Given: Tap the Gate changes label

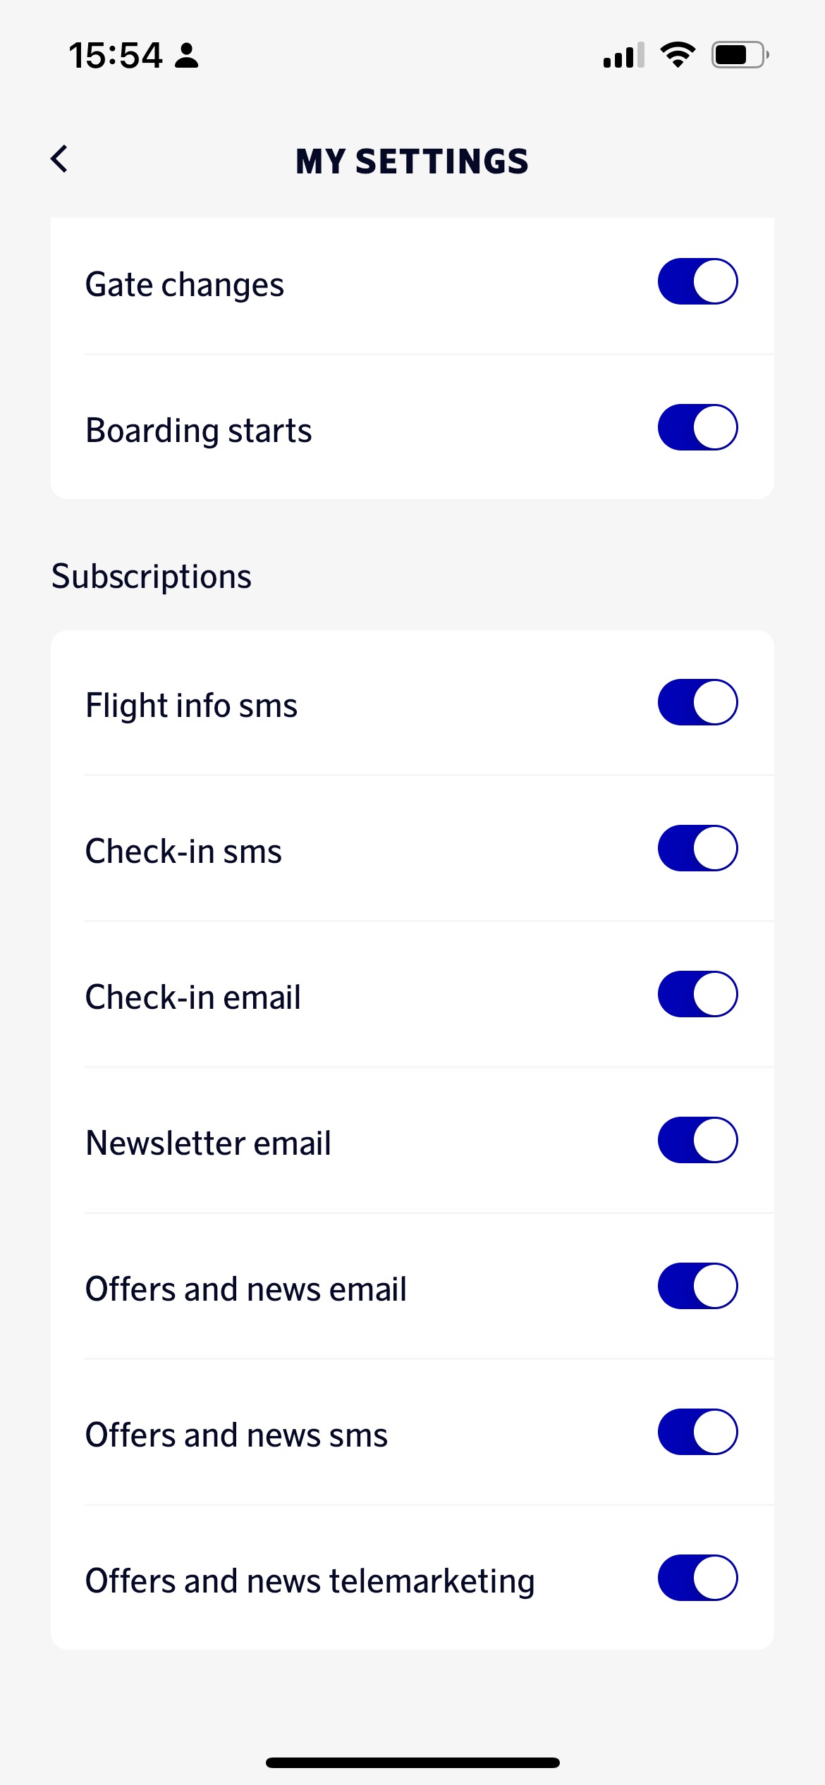Looking at the screenshot, I should tap(185, 285).
